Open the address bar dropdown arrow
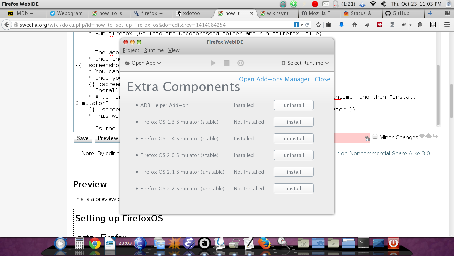 coord(302,25)
